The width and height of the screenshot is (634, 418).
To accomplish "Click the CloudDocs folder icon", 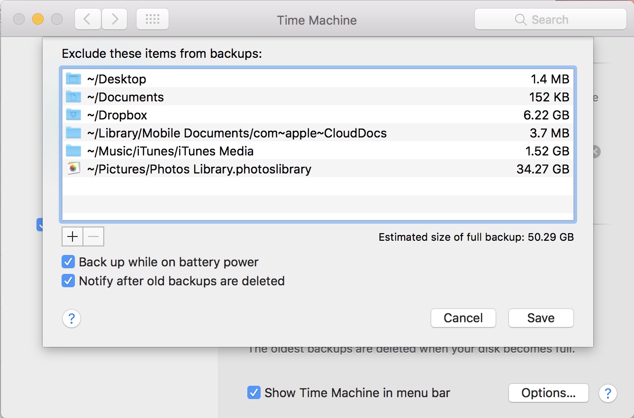I will click(73, 133).
